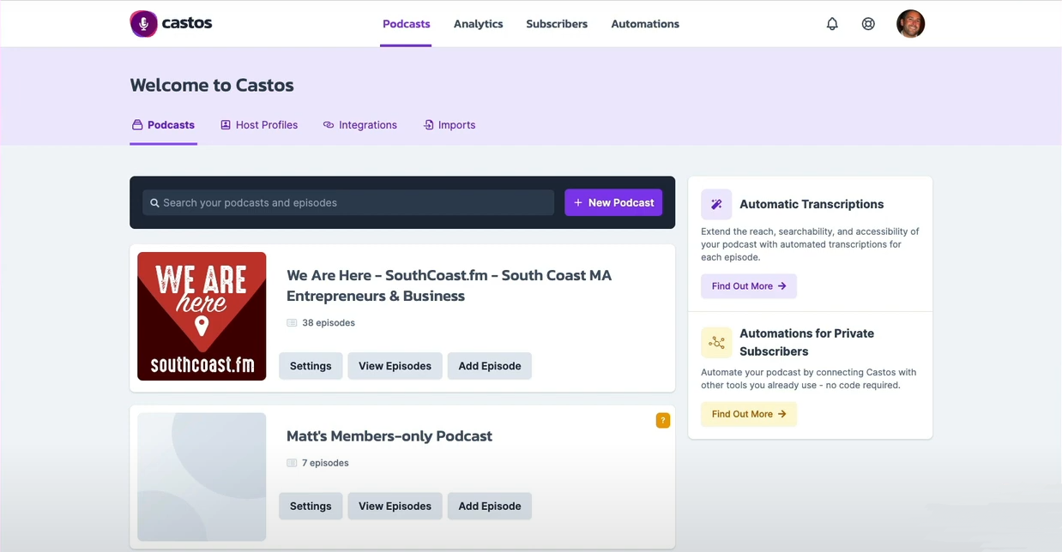Image resolution: width=1062 pixels, height=552 pixels.
Task: Create a New Podcast
Action: tap(612, 202)
